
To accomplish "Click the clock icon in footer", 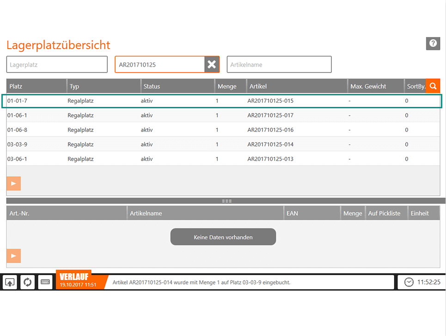I will (x=409, y=282).
